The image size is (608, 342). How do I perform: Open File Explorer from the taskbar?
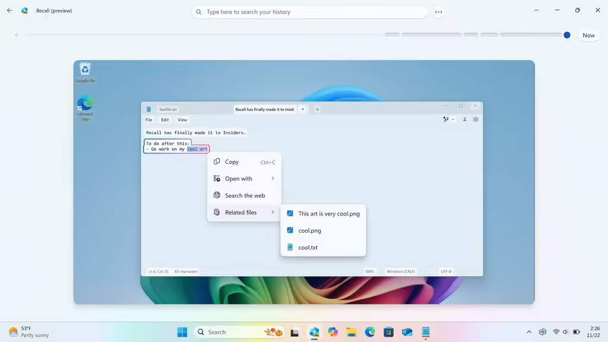[351, 332]
